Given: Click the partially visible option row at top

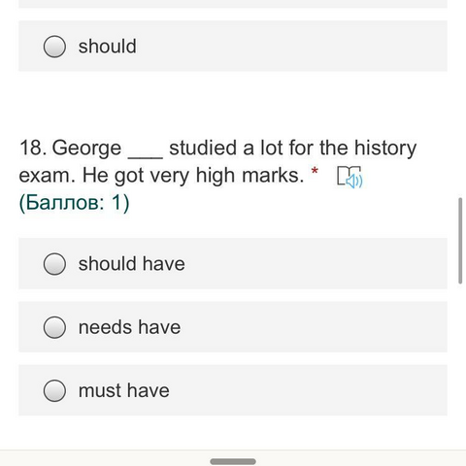Looking at the screenshot, I should [x=233, y=4].
